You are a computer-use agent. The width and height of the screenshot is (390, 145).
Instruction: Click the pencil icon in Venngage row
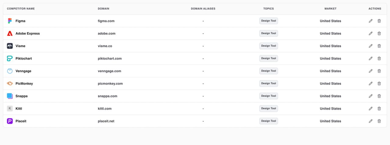tap(370, 71)
